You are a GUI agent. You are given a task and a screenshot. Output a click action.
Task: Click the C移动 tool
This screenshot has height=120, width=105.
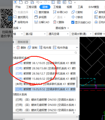77,17
